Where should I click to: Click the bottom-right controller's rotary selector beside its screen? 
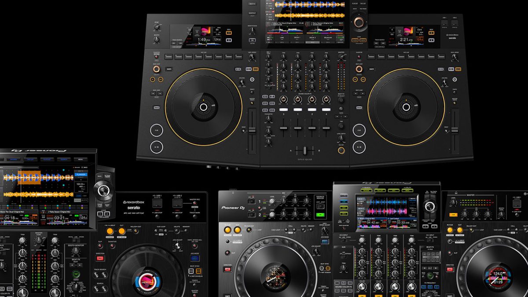(x=429, y=206)
